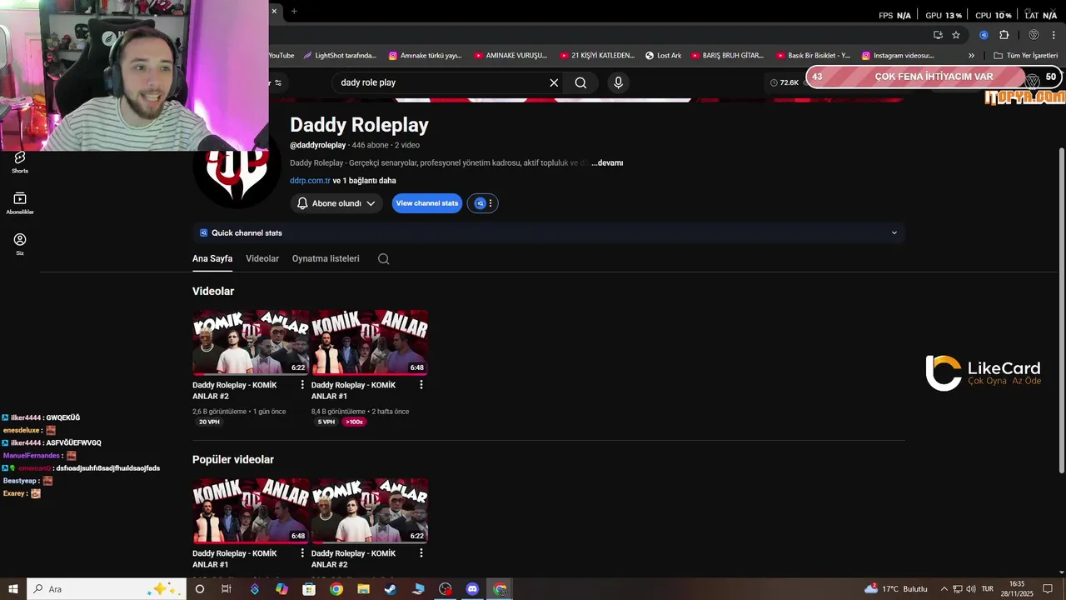Viewport: 1066px width, 600px height.
Task: Open Tüm Yer İşaretleri folder
Action: coord(1025,56)
